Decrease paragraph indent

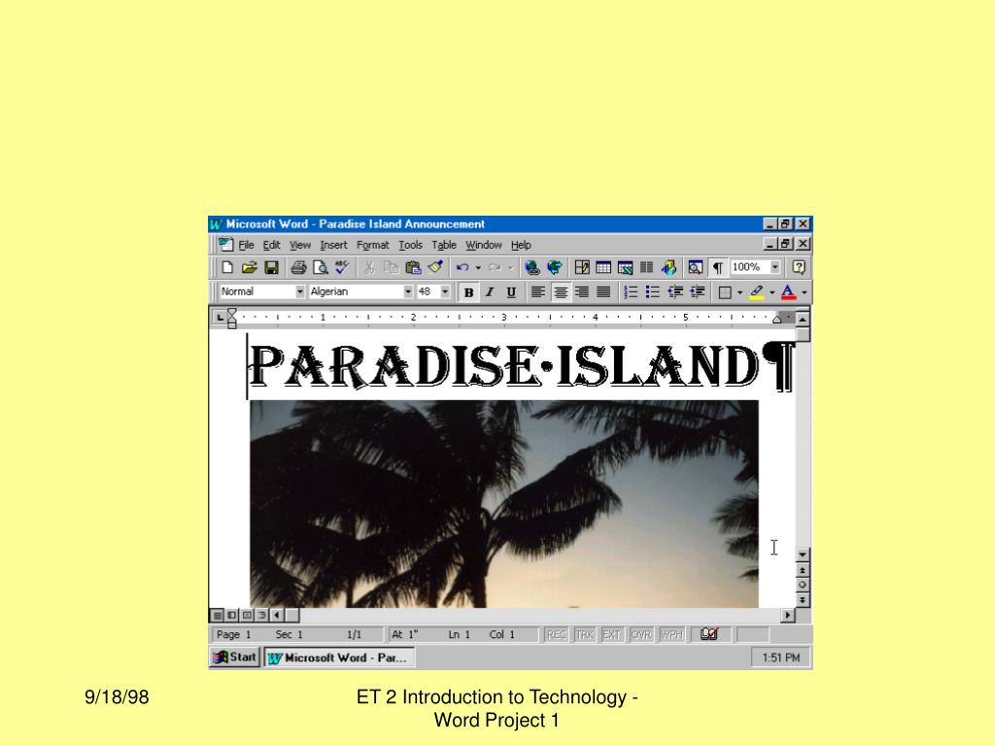click(675, 291)
